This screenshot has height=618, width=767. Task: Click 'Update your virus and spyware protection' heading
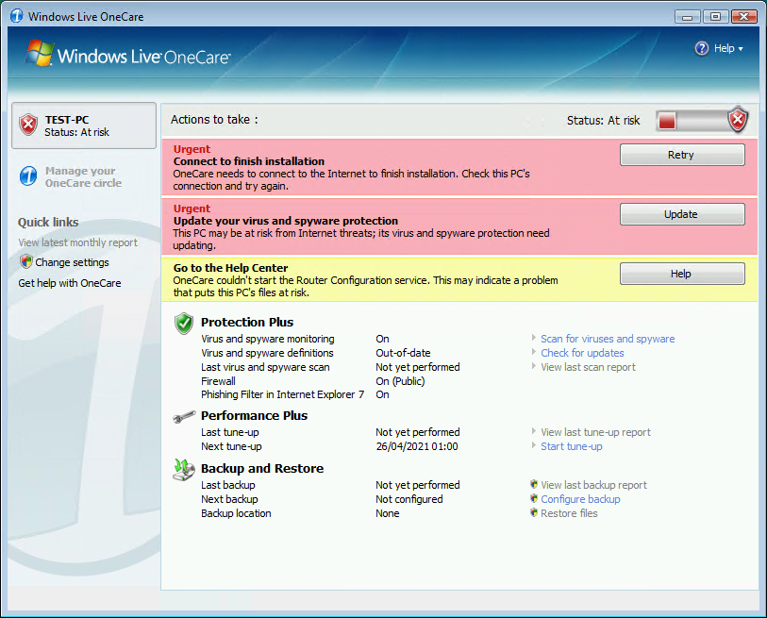[x=286, y=221]
